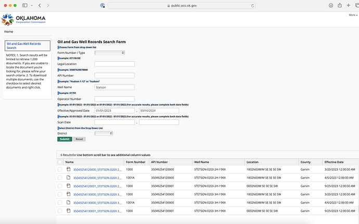The height and width of the screenshot is (224, 359).
Task: Check the box for the 3/20/2023 2H-19XK row
Action: click(x=60, y=169)
